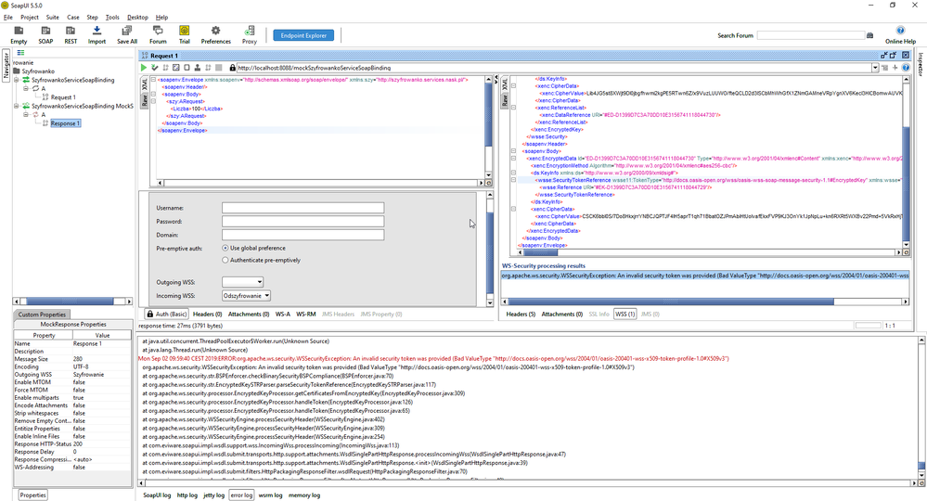Collapse the SzyfrowankoServiceSoapBinding tree node
The height and width of the screenshot is (501, 927).
point(16,81)
